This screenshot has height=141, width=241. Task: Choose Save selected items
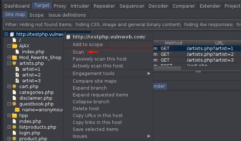click(108, 129)
